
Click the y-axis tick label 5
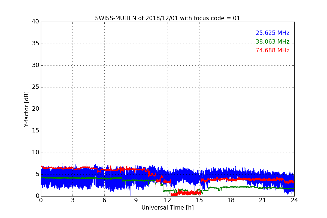coord(37,174)
